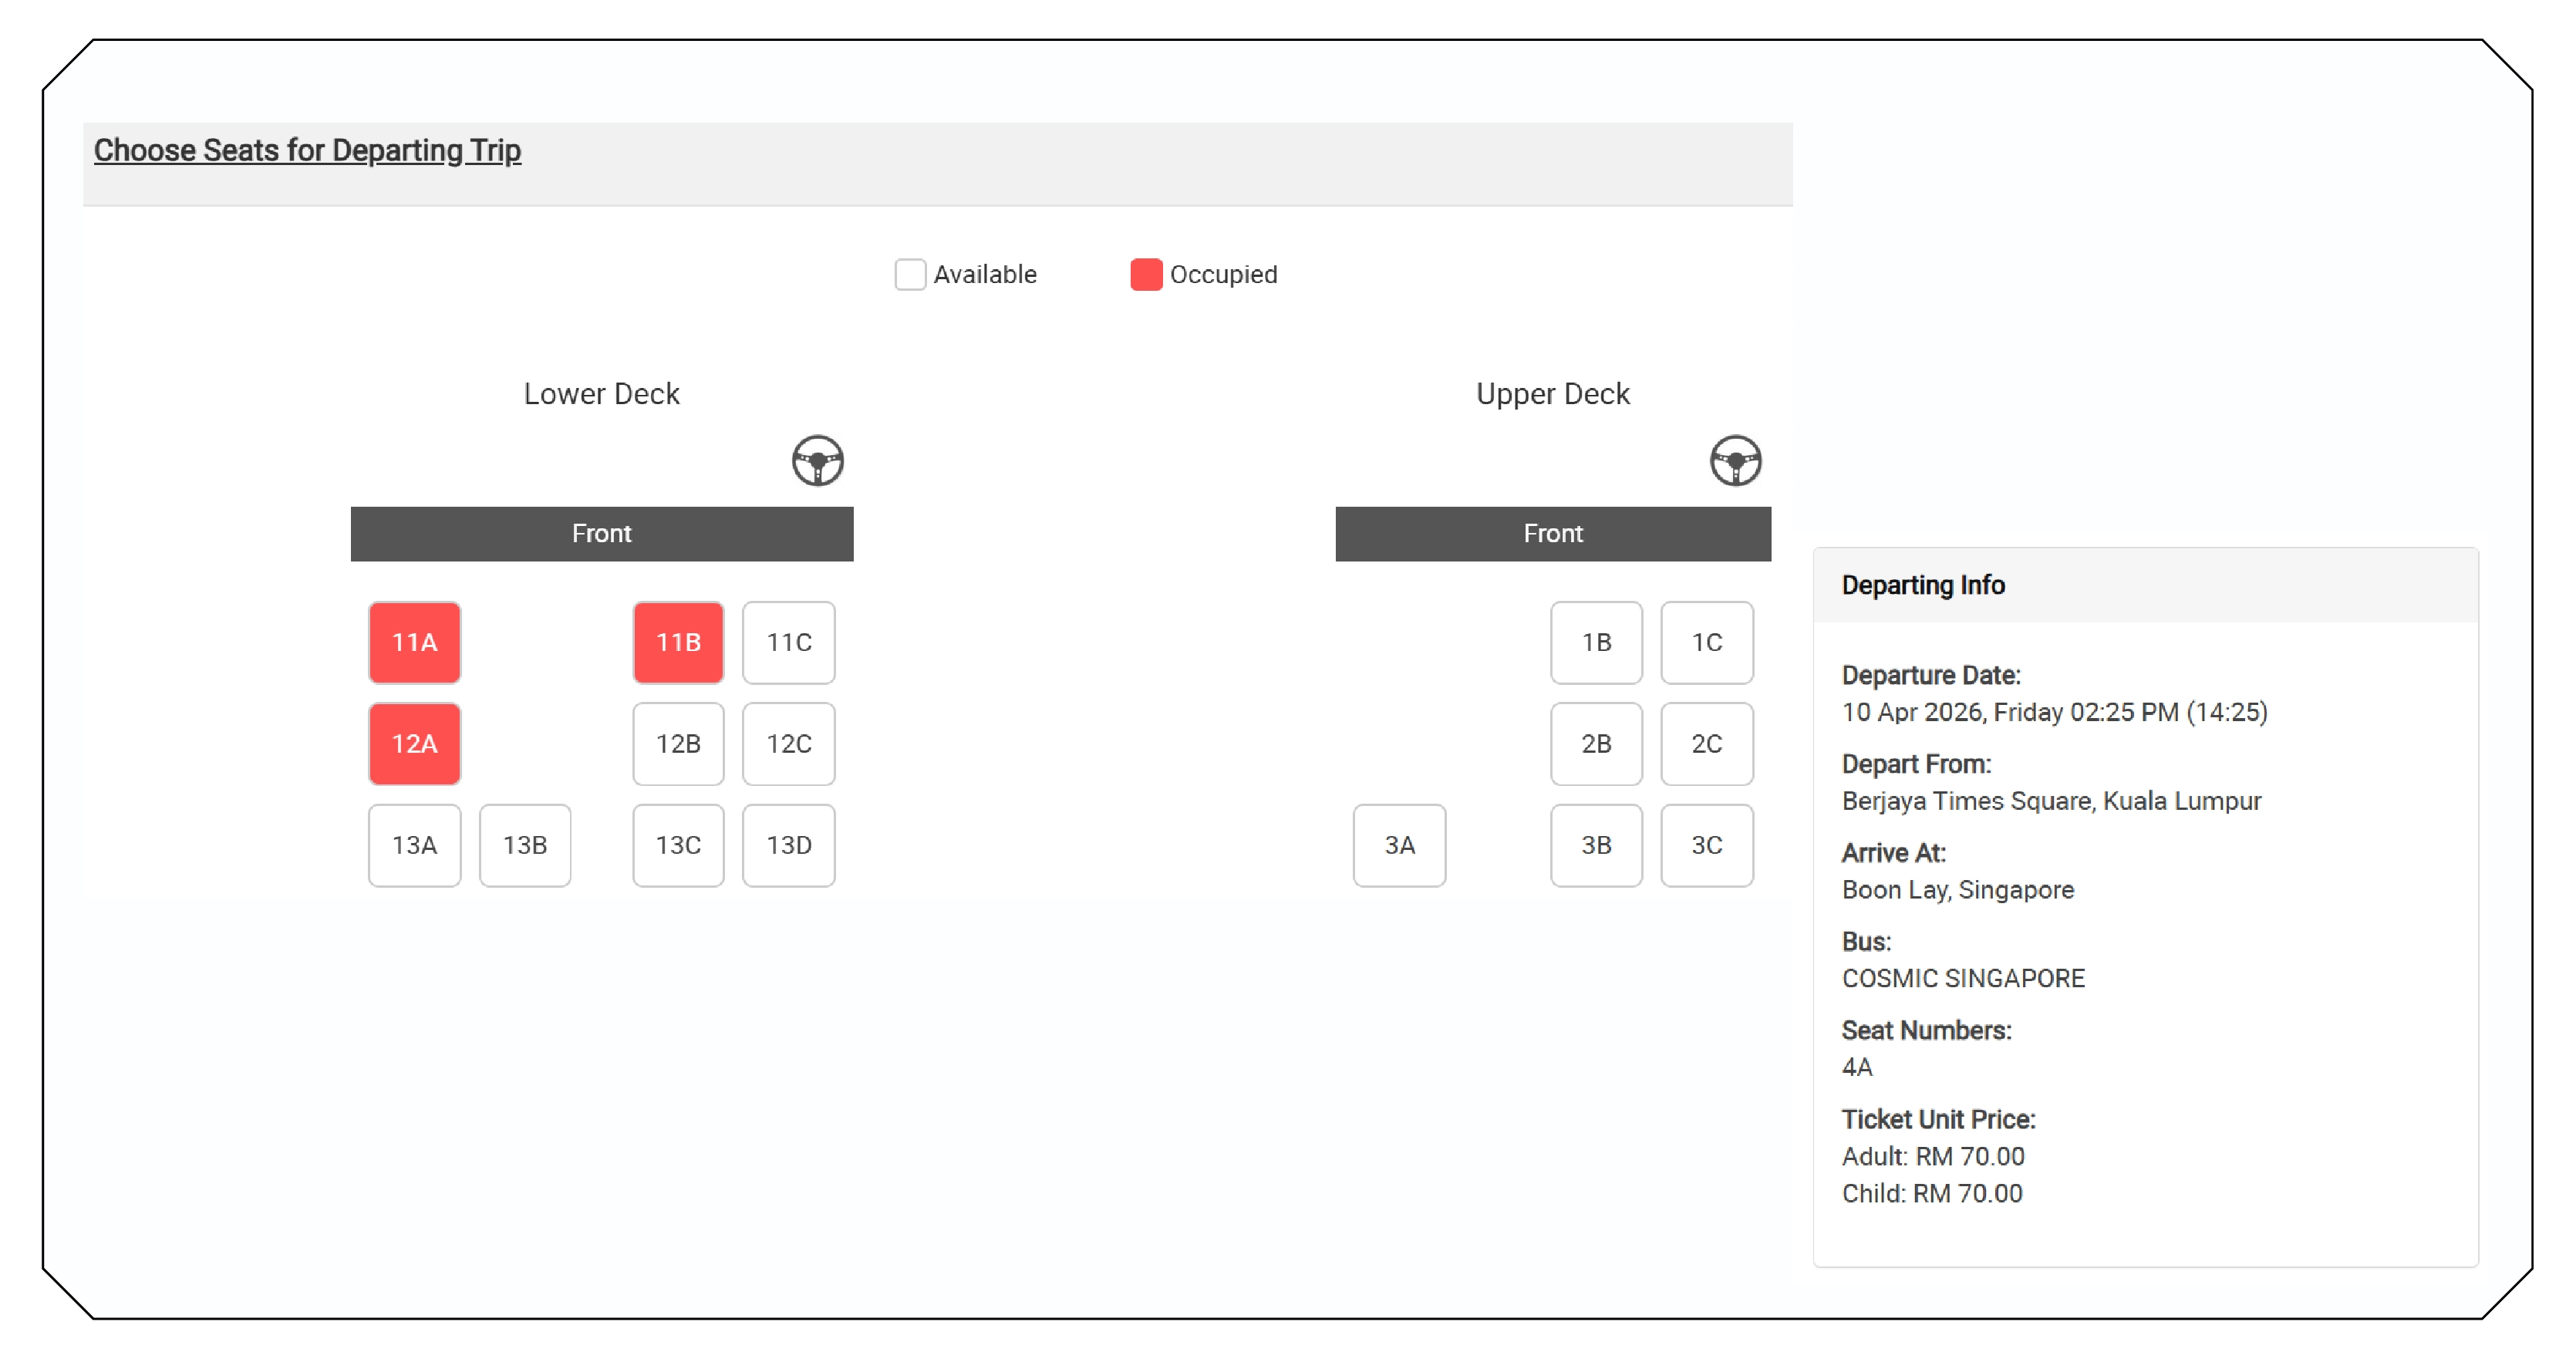The image size is (2576, 1359).
Task: Select seat 3C on the upper deck
Action: pyautogui.click(x=1706, y=846)
